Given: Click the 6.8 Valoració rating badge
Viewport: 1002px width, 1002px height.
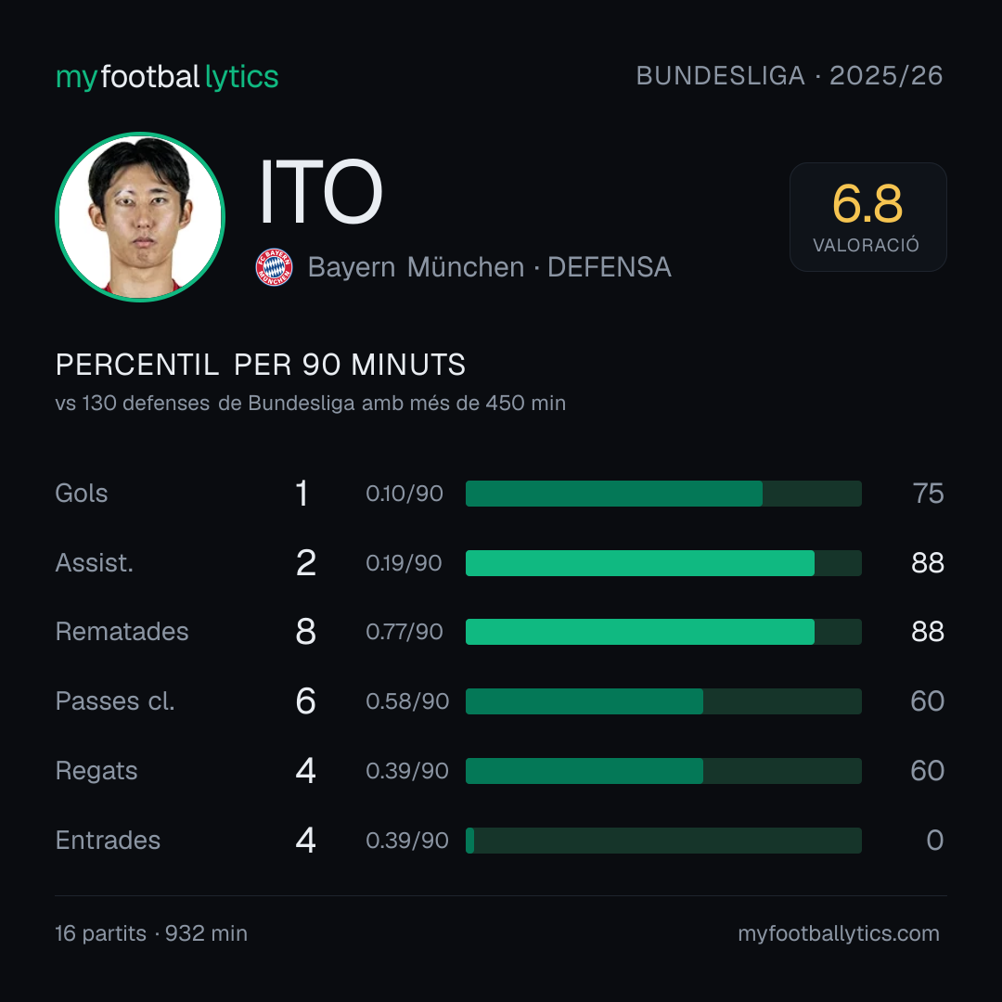Looking at the screenshot, I should [867, 216].
